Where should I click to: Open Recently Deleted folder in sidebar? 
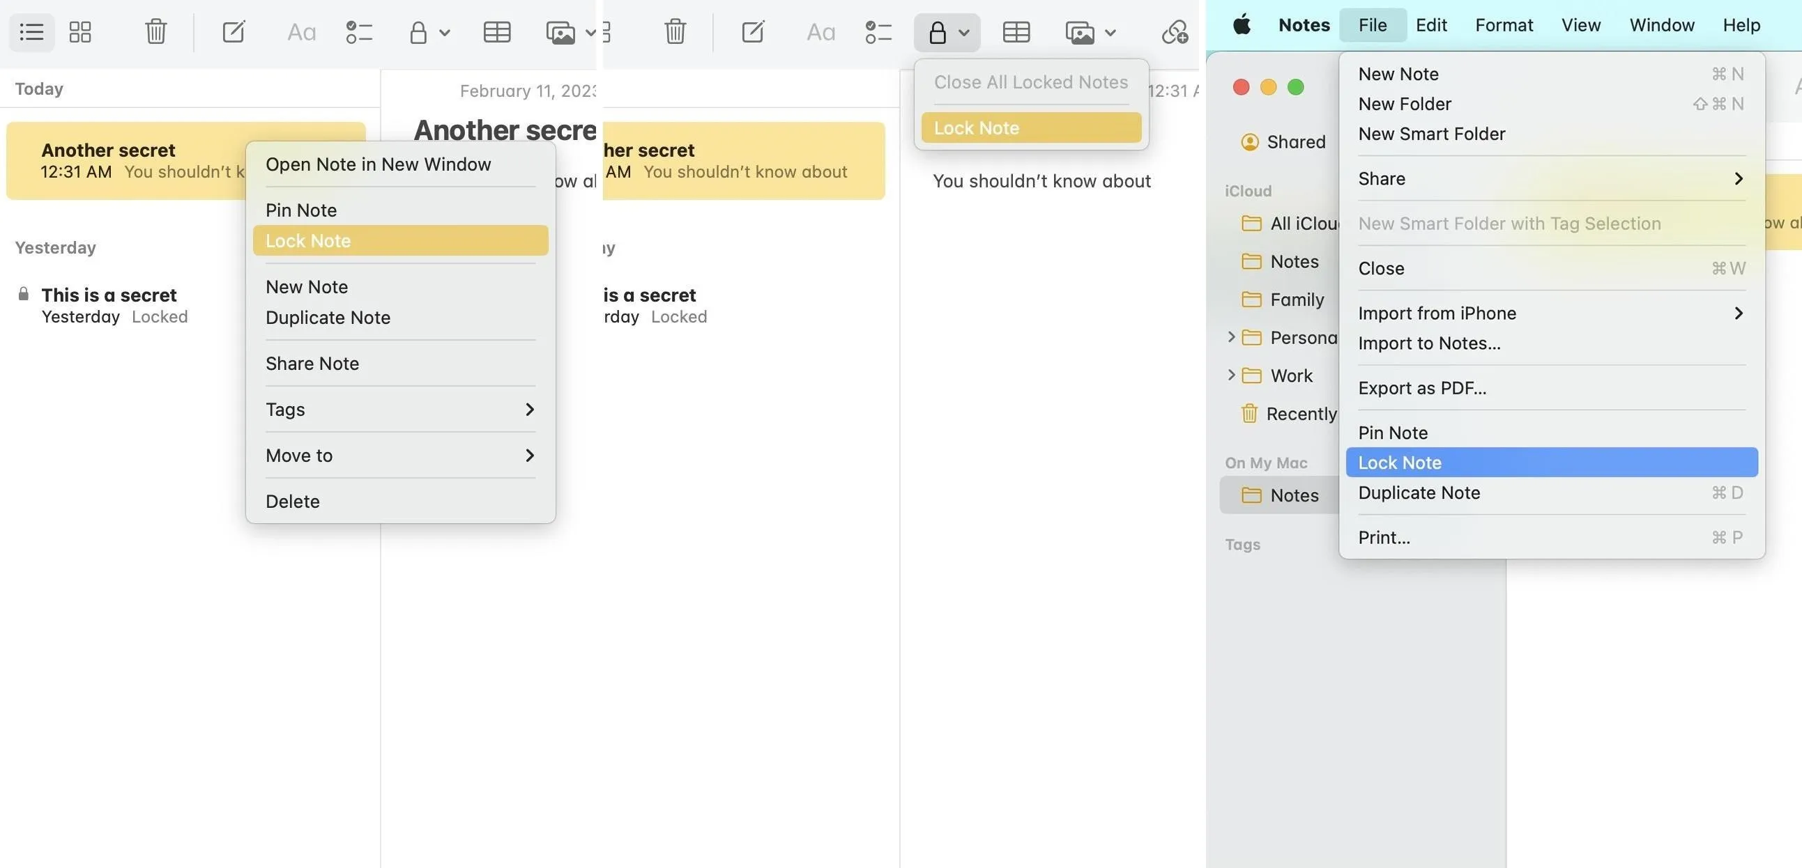coord(1289,414)
